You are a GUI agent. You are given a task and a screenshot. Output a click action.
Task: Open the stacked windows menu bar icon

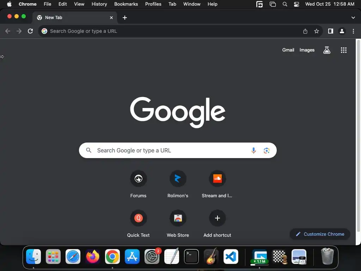tap(273, 4)
